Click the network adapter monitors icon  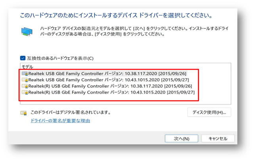[x=27, y=32]
